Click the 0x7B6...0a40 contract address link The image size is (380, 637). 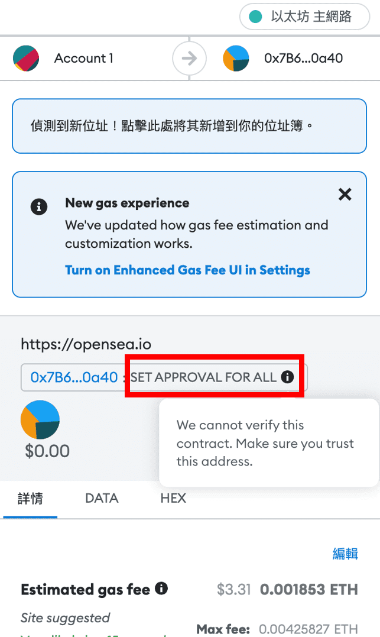[74, 377]
